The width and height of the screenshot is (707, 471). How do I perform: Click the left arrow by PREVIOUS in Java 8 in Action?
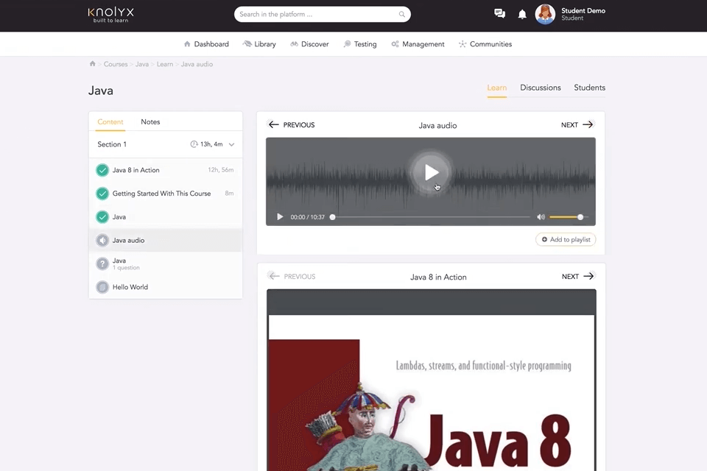click(x=274, y=276)
